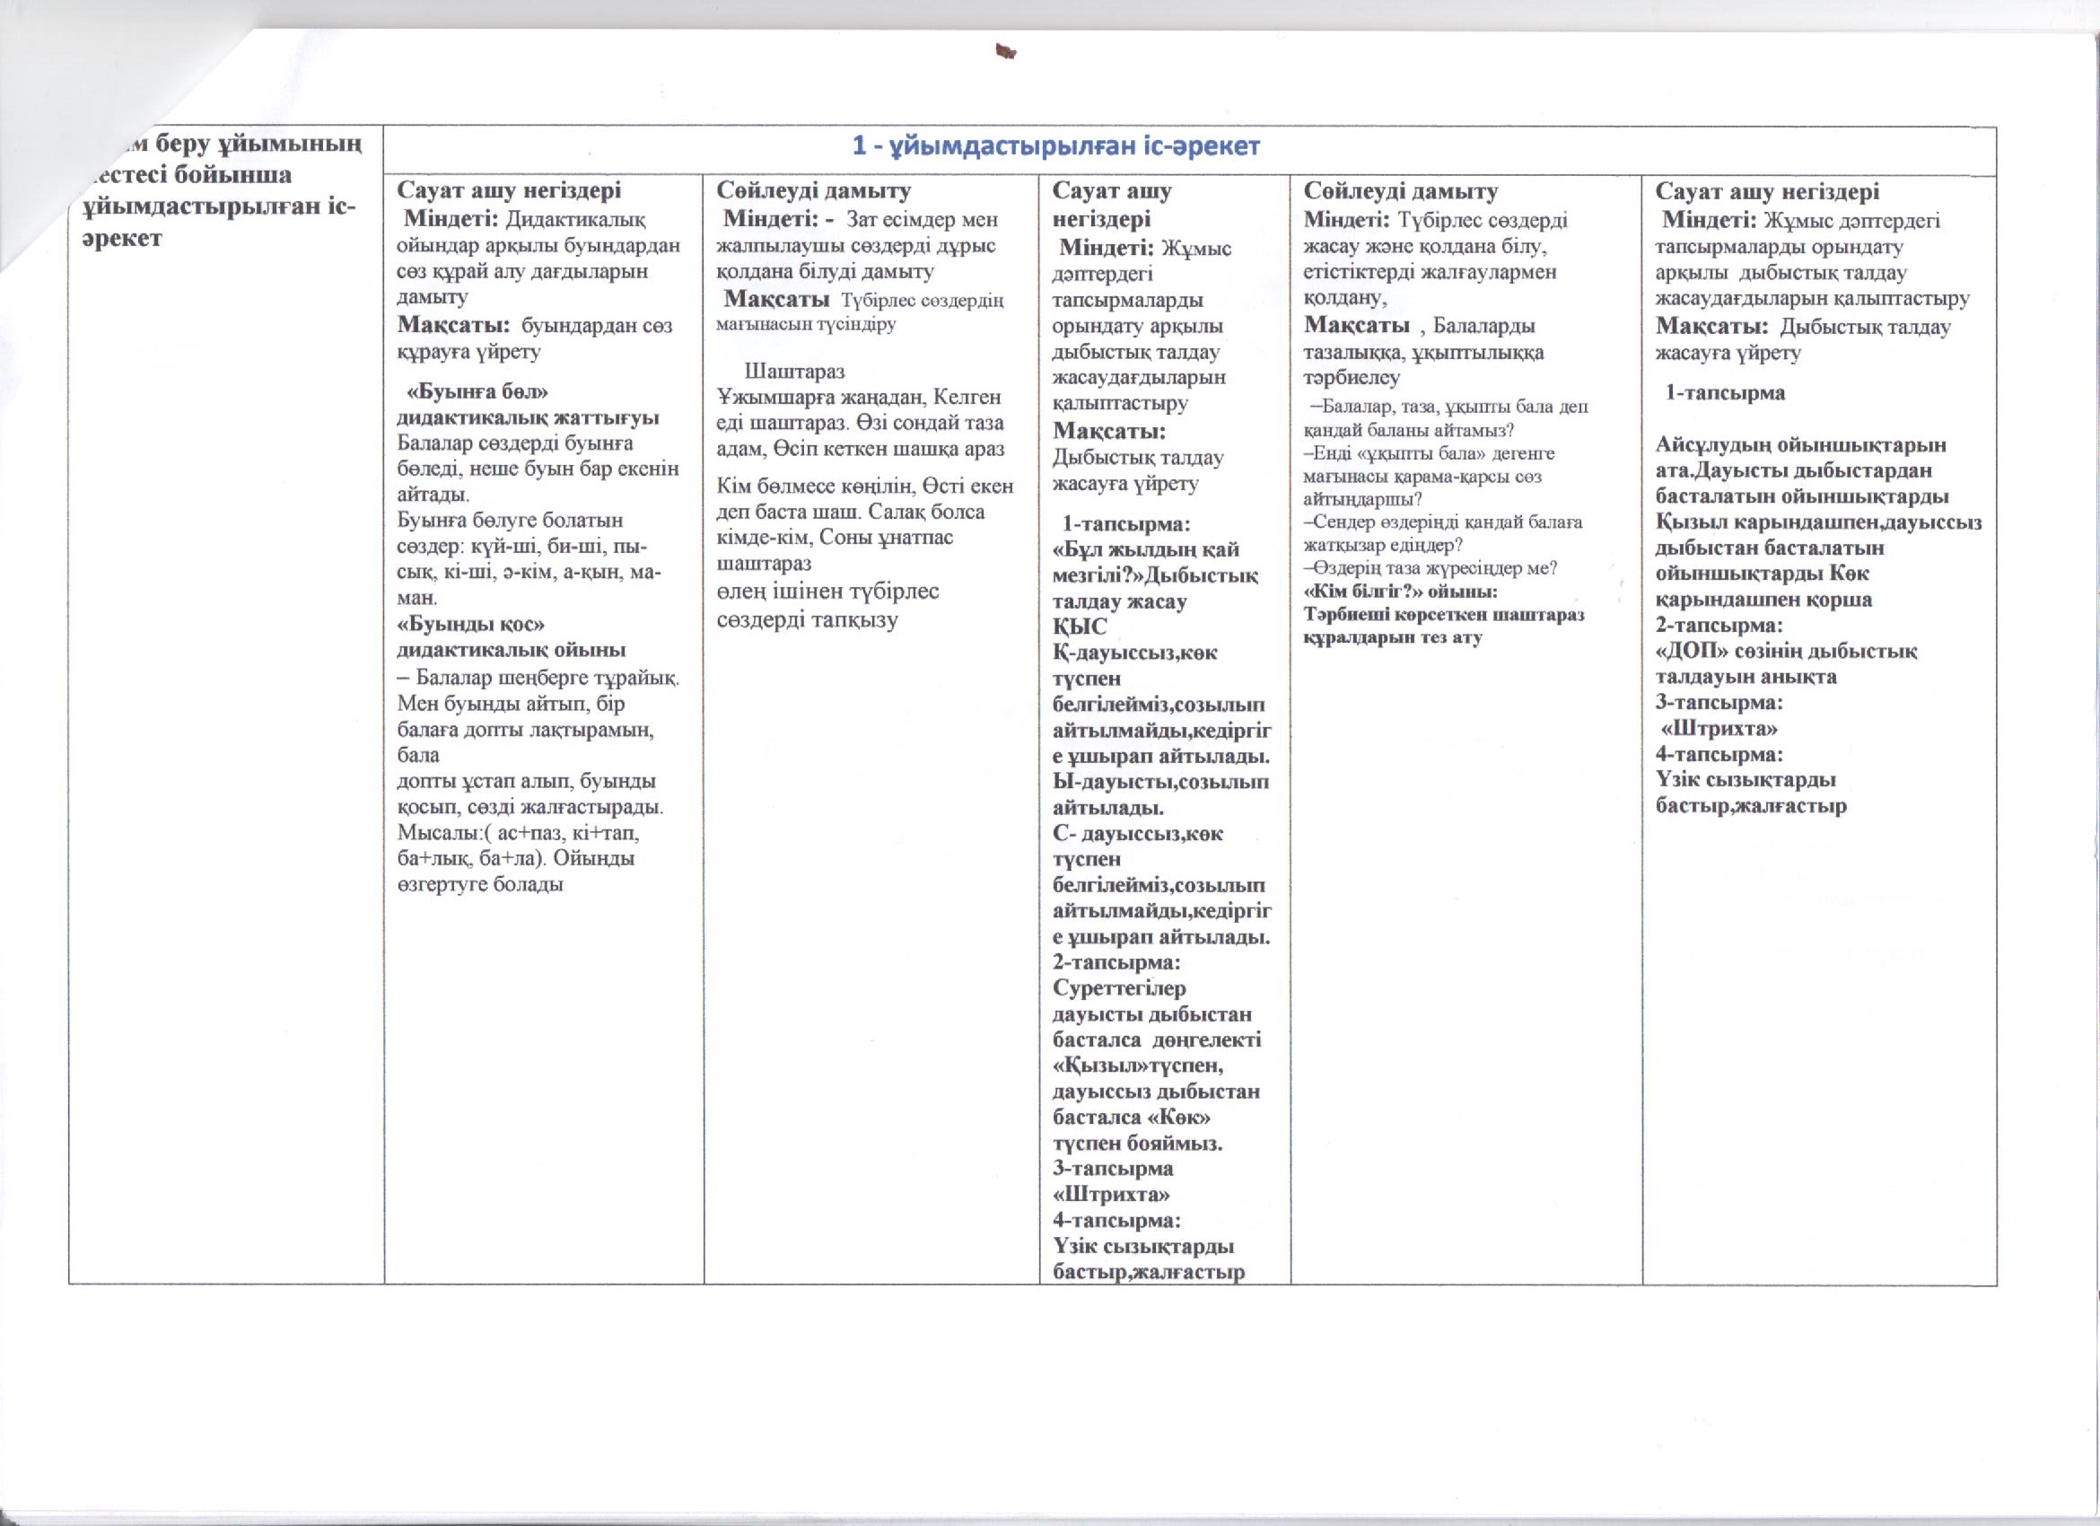Click the word 'Шаштараз' poem title
The width and height of the screenshot is (2100, 1526).
794,372
